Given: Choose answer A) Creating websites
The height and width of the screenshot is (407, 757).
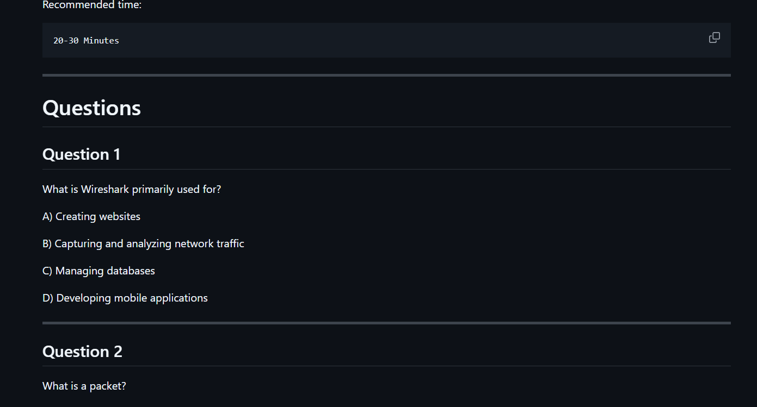Looking at the screenshot, I should tap(91, 217).
